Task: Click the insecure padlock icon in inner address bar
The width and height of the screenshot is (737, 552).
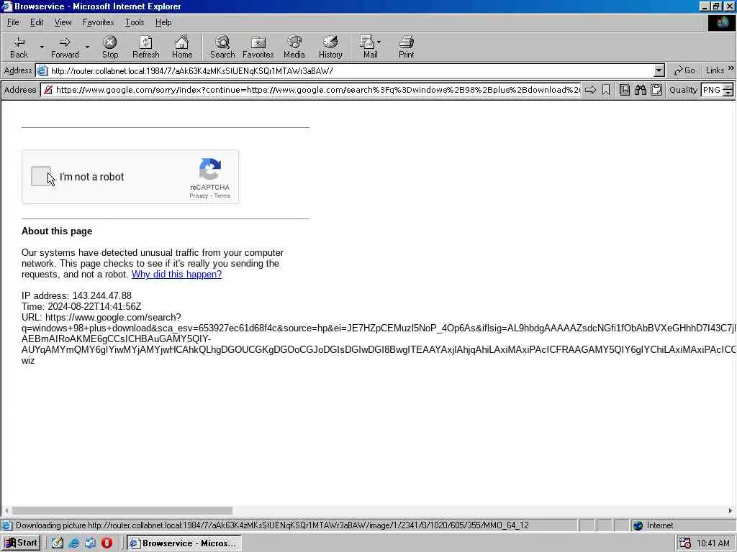Action: (x=48, y=90)
